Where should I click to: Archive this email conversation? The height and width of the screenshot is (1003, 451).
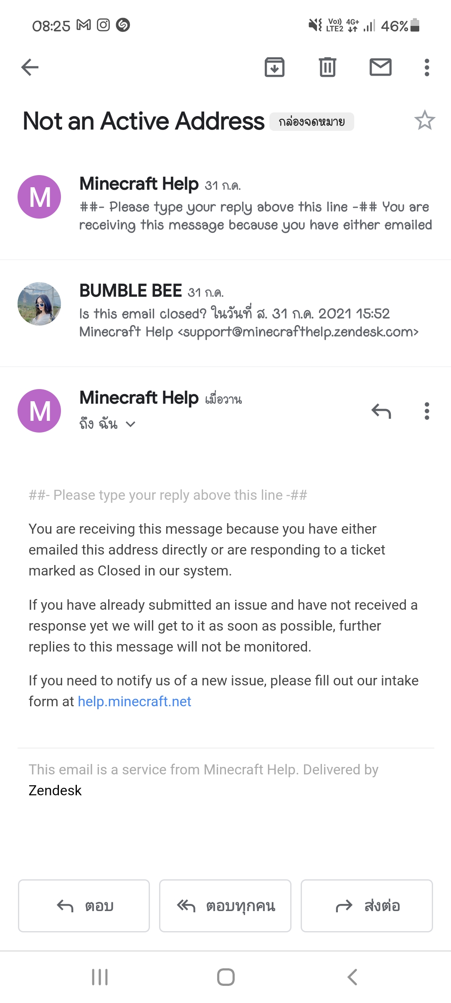coord(274,67)
